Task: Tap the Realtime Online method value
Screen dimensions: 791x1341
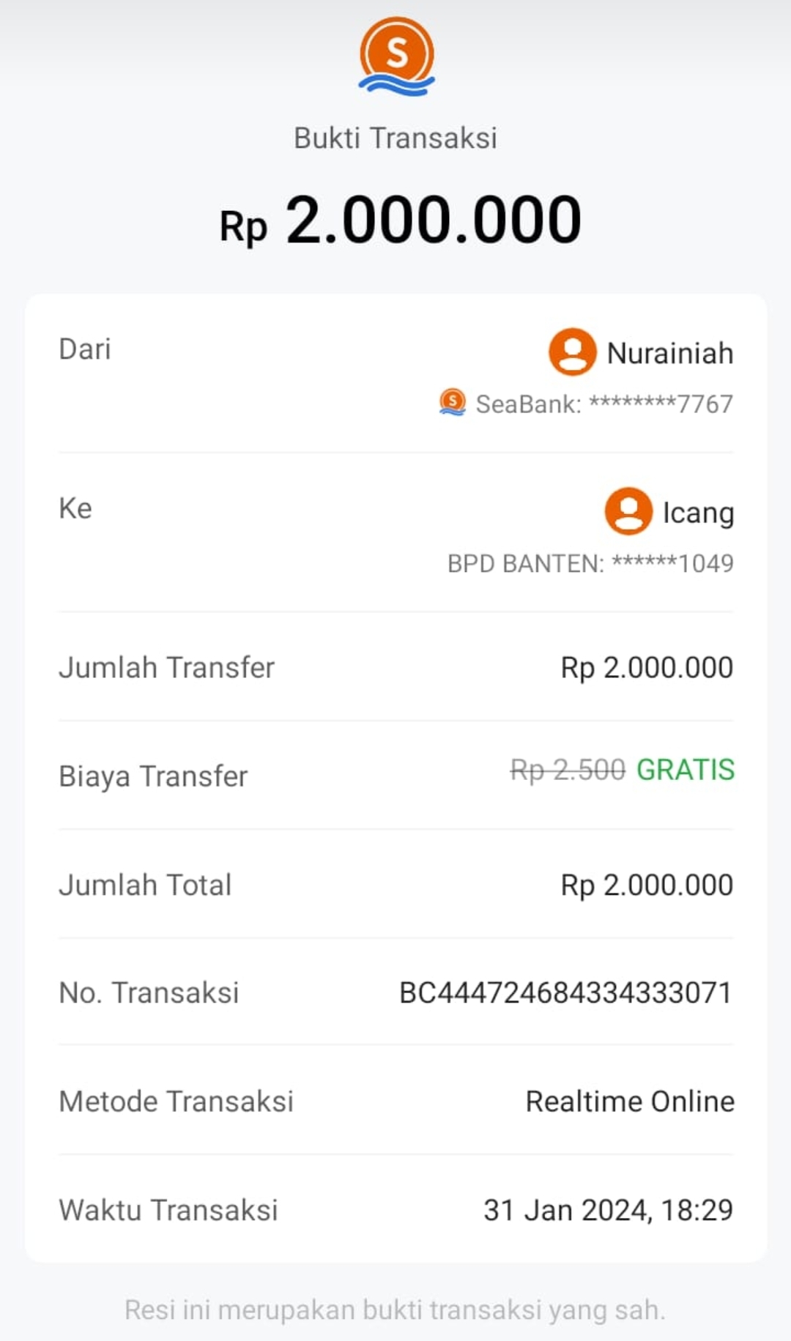Action: coord(630,1102)
